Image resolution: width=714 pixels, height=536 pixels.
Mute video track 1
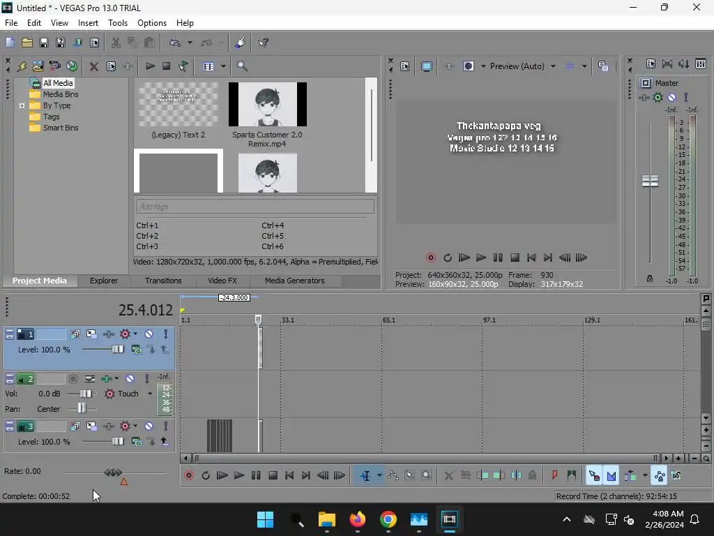(149, 334)
